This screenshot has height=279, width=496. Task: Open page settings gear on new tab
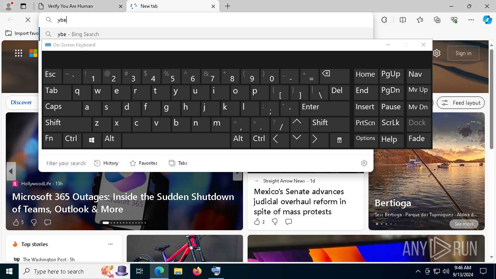(437, 53)
